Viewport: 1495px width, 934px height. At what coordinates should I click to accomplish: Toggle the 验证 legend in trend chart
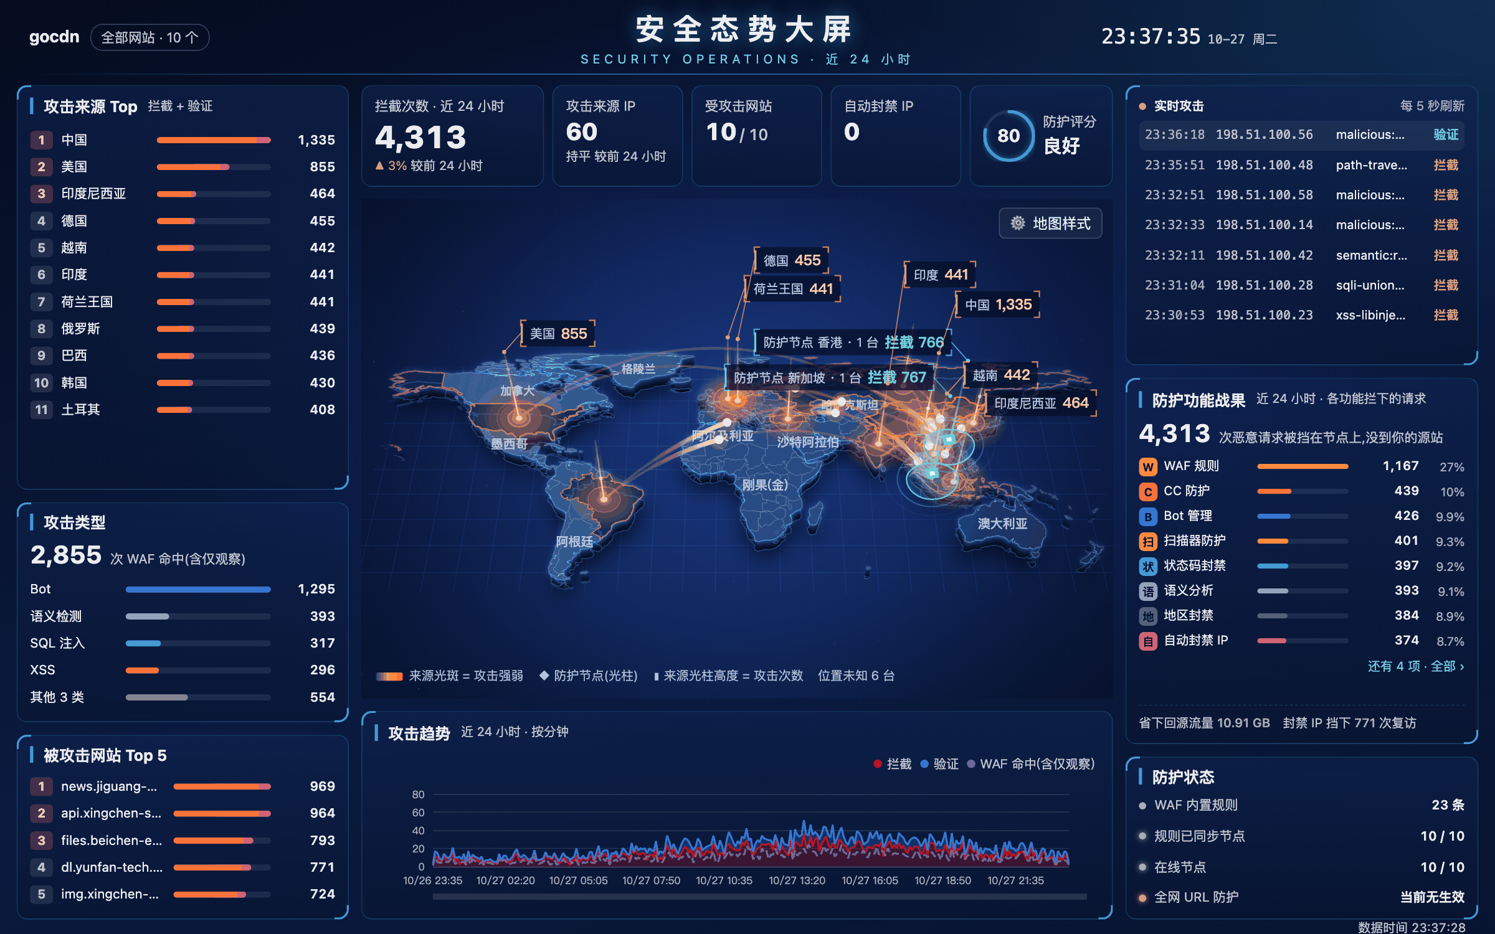click(939, 764)
